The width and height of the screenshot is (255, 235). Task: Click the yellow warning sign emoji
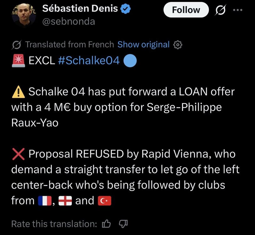(19, 92)
